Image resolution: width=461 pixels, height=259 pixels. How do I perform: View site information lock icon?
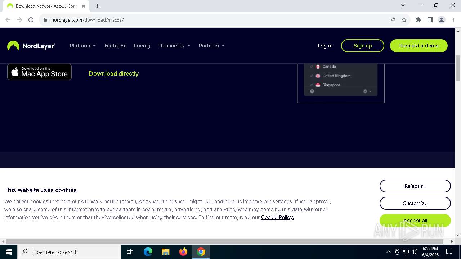(x=45, y=20)
